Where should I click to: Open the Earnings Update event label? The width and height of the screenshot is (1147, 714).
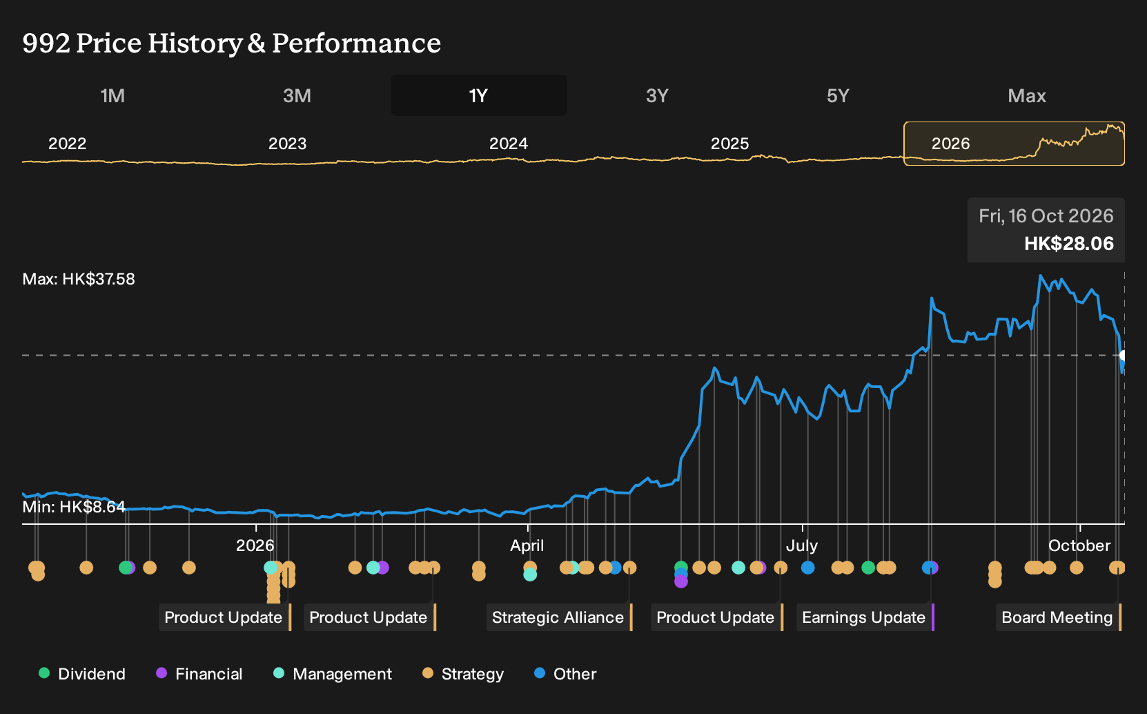[865, 617]
